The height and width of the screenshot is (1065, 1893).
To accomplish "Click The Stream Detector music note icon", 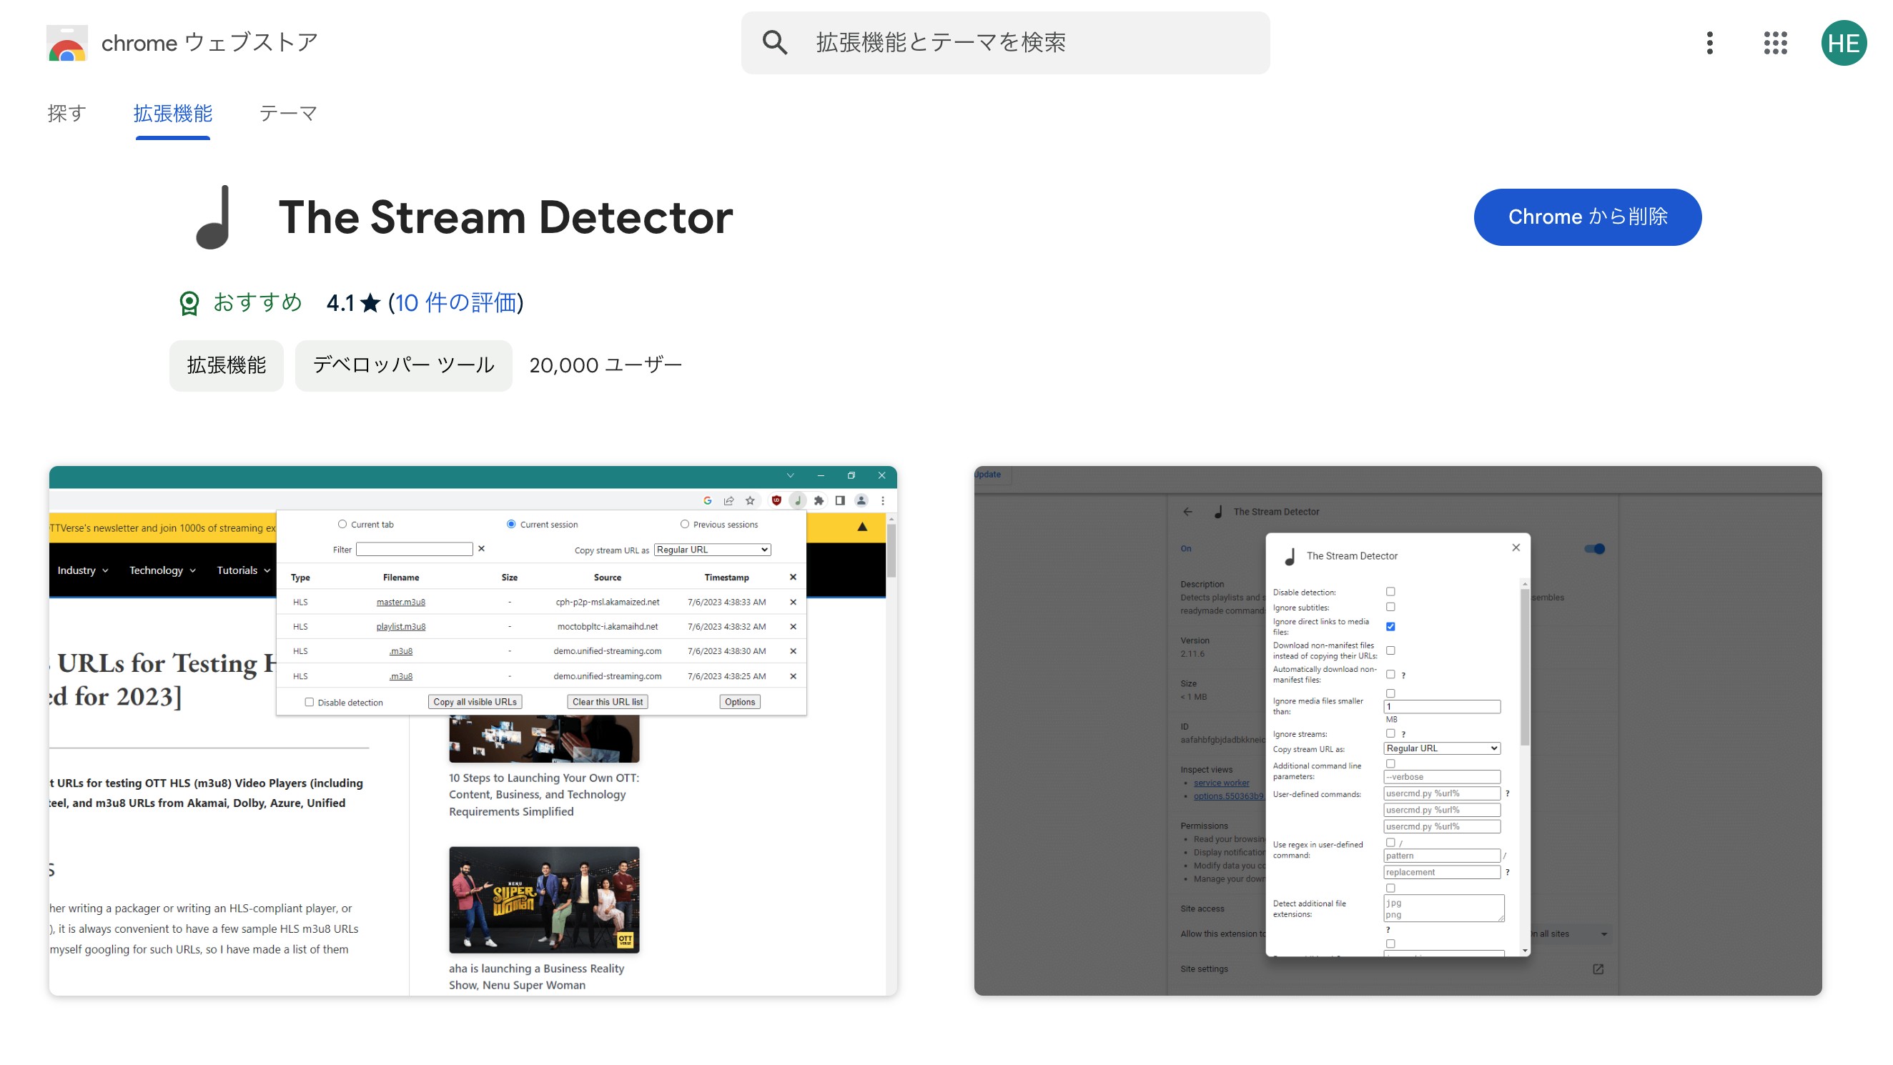I will pos(214,217).
